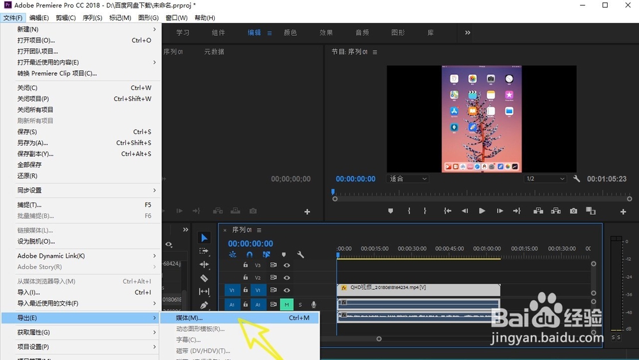Choose 媒体(M)... export option

point(240,318)
